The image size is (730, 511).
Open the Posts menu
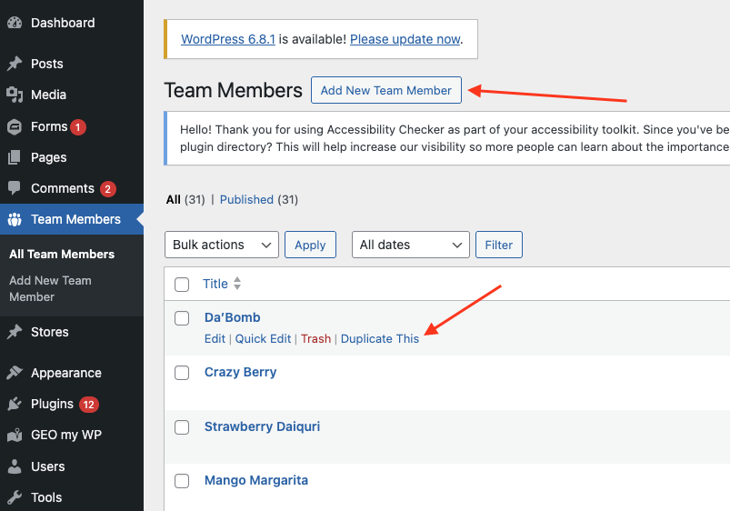pyautogui.click(x=47, y=64)
